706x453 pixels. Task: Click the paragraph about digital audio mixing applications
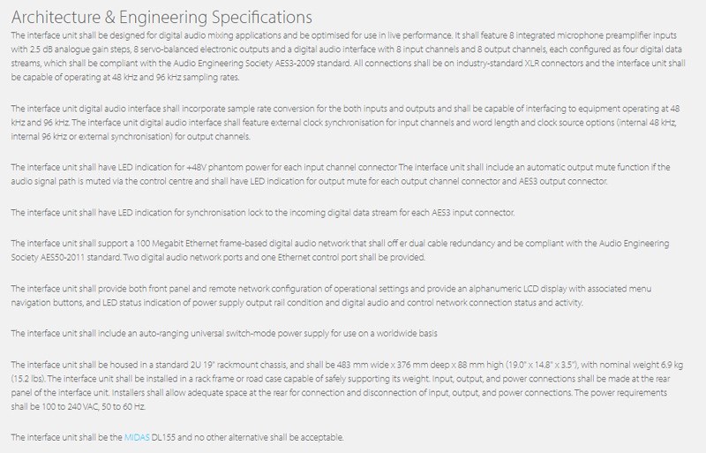tap(348, 57)
